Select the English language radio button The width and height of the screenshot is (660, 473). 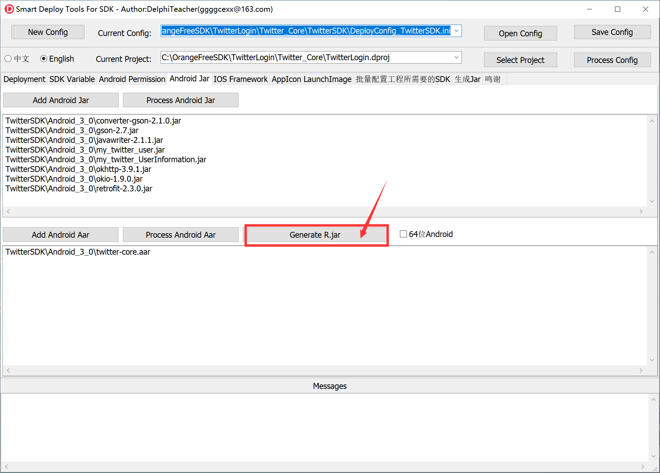pos(44,59)
